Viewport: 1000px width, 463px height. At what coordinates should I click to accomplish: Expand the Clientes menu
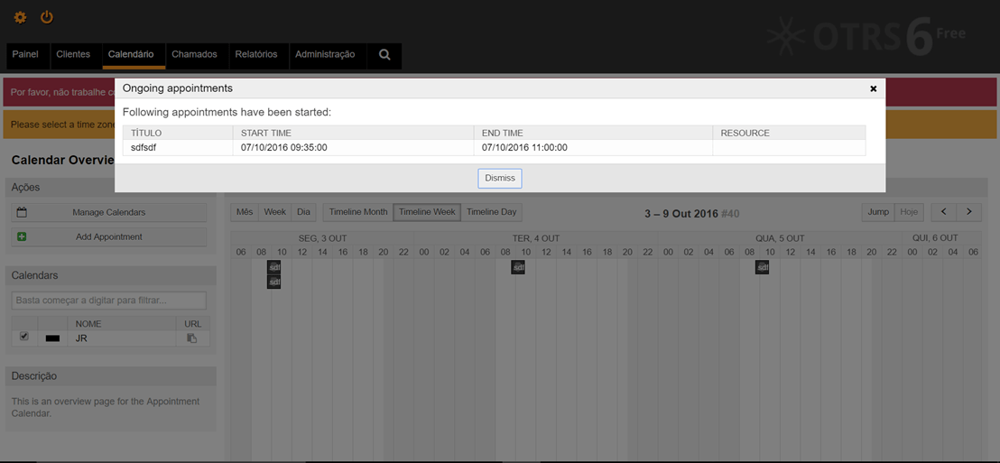[73, 55]
